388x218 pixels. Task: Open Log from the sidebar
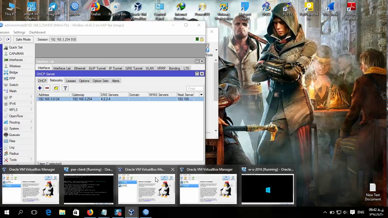pyautogui.click(x=12, y=147)
